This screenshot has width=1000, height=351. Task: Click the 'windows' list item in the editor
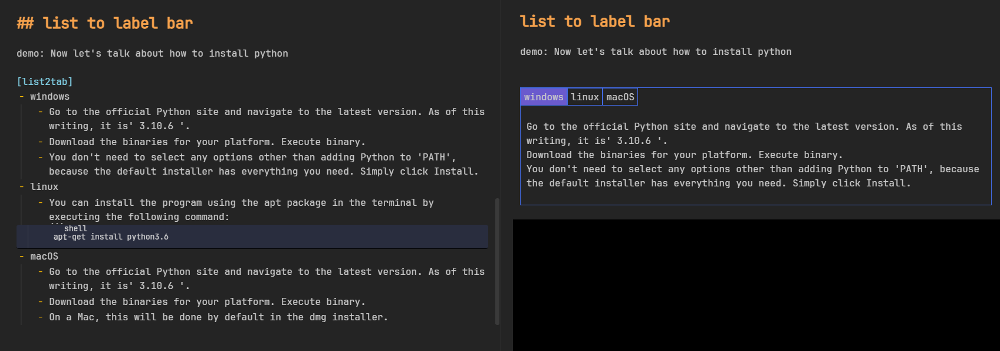pos(50,97)
